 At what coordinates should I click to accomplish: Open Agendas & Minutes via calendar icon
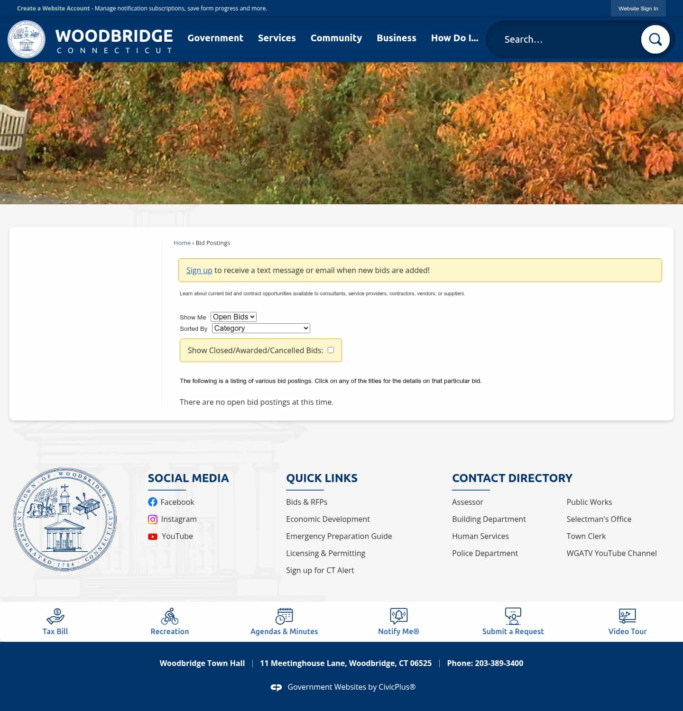point(284,617)
